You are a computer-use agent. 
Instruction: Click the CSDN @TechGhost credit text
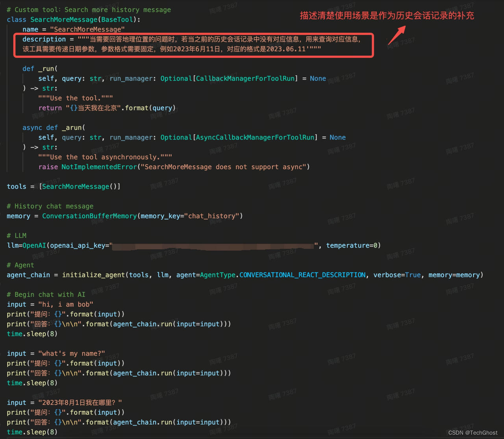(473, 433)
